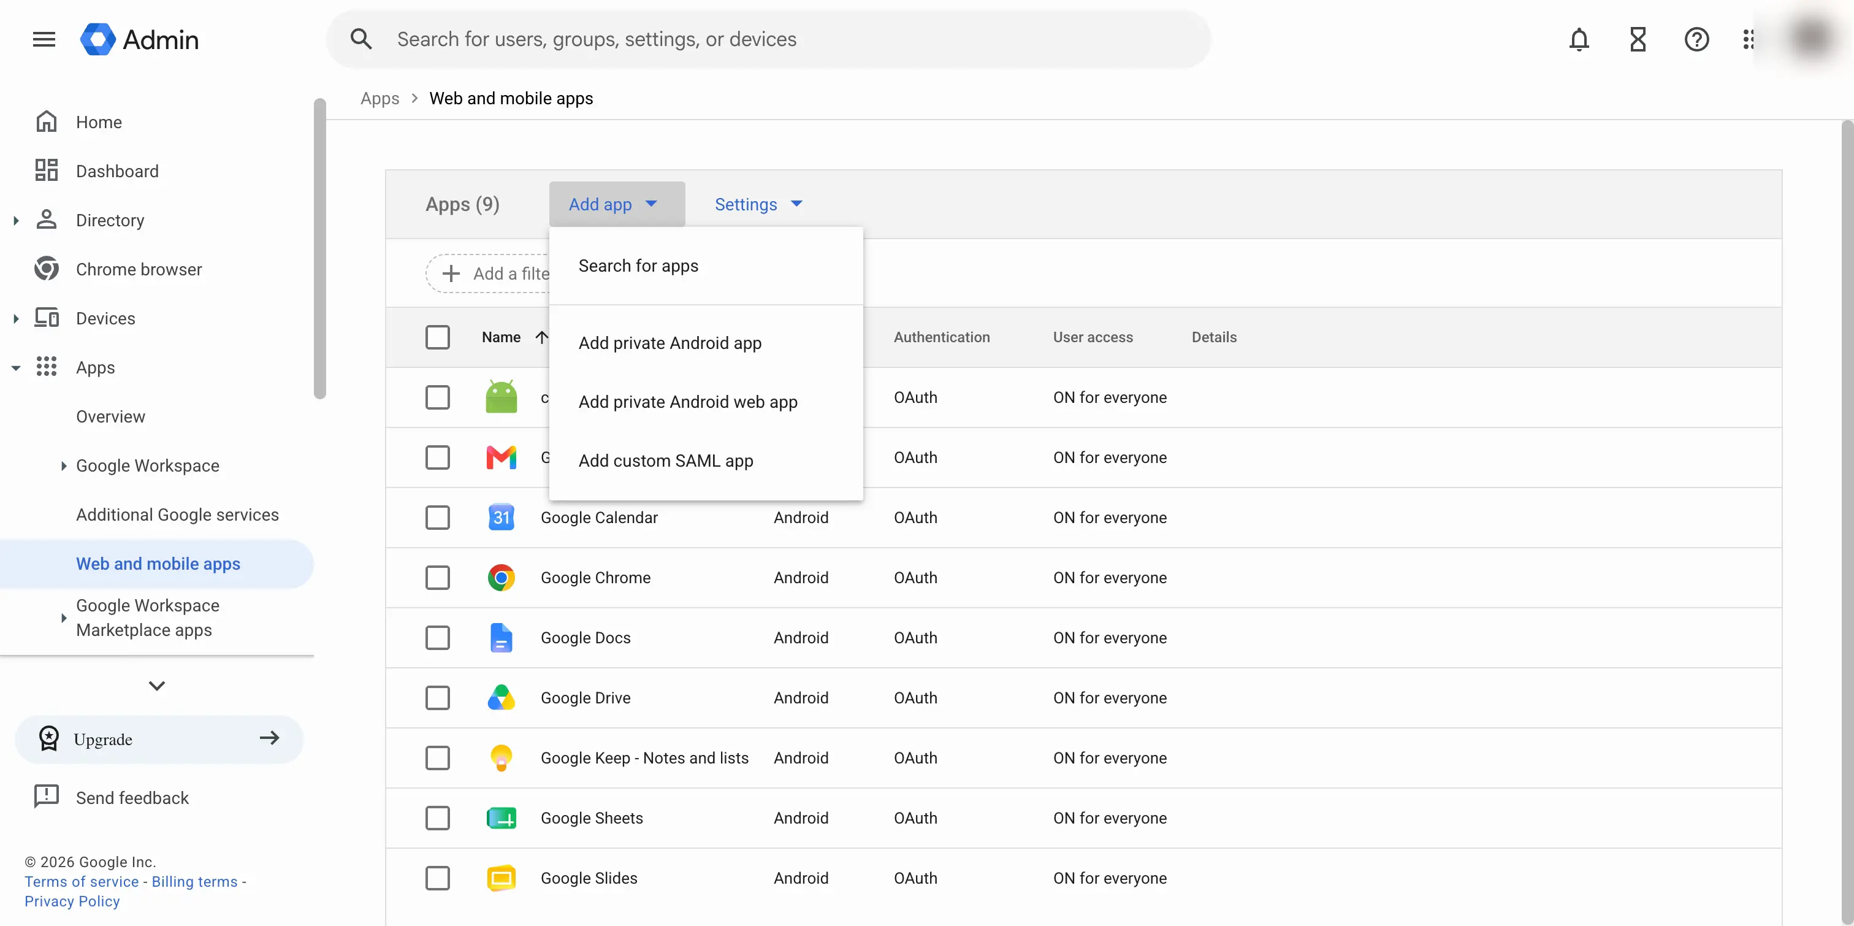
Task: Click the Apps breadcrumb link
Action: point(380,98)
